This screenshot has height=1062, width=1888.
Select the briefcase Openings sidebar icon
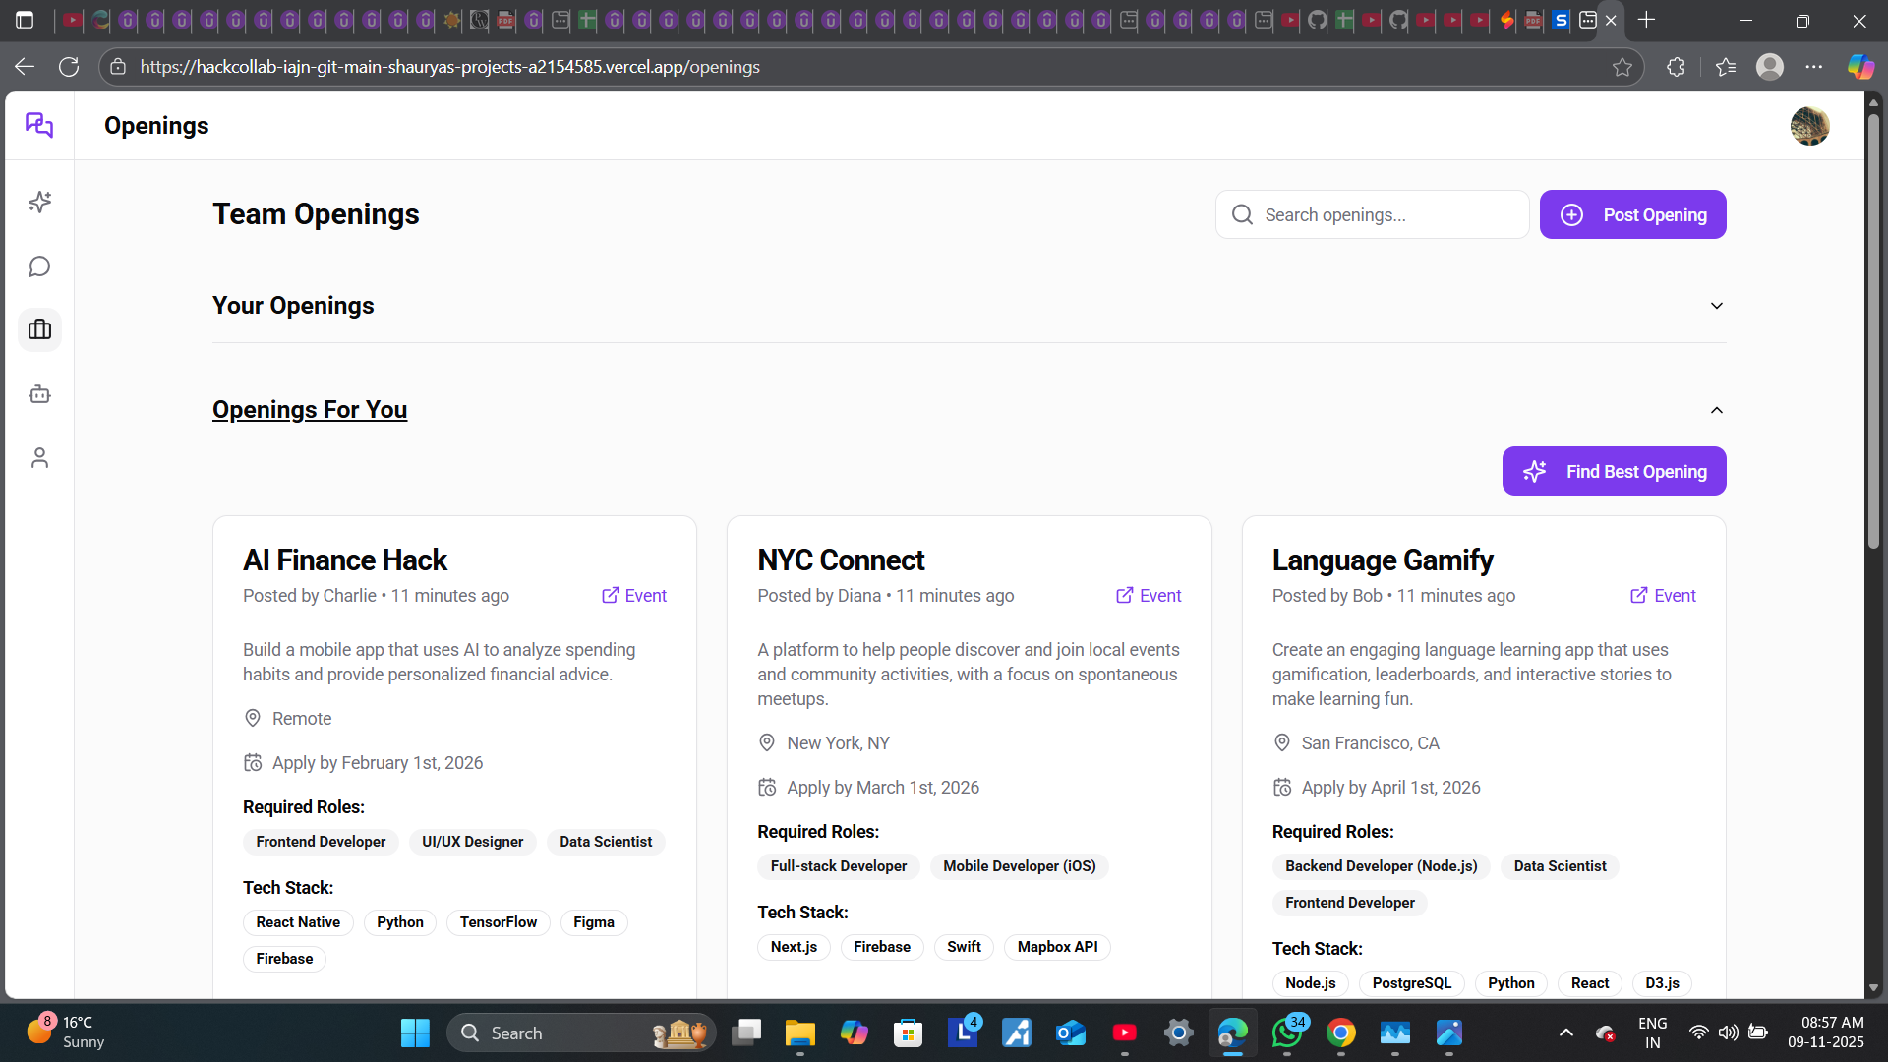[39, 329]
